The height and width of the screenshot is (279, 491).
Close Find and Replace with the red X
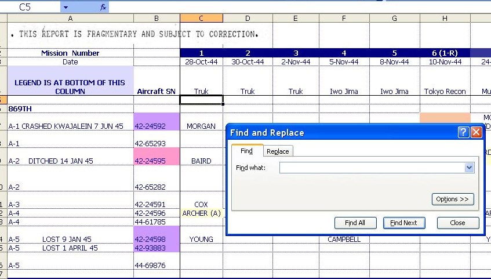point(476,132)
